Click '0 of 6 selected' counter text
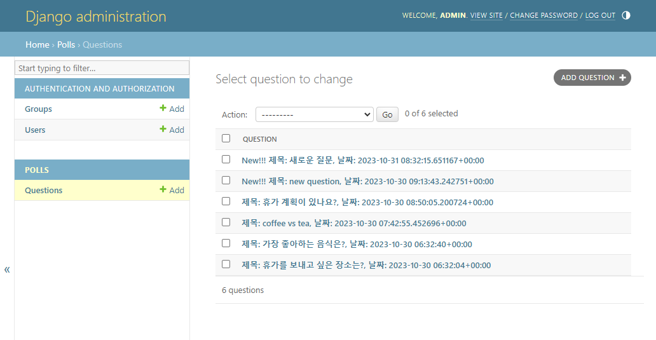This screenshot has width=656, height=340. tap(432, 114)
